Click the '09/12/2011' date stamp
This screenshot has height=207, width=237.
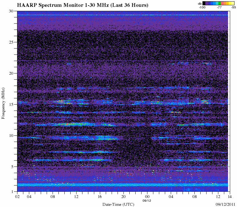[225, 204]
